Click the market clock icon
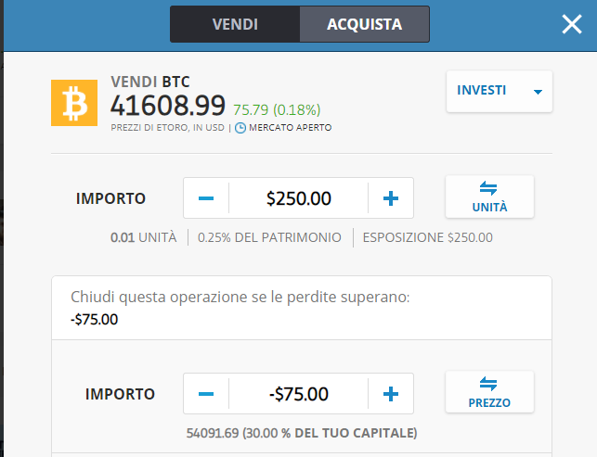The height and width of the screenshot is (457, 597). 240,128
